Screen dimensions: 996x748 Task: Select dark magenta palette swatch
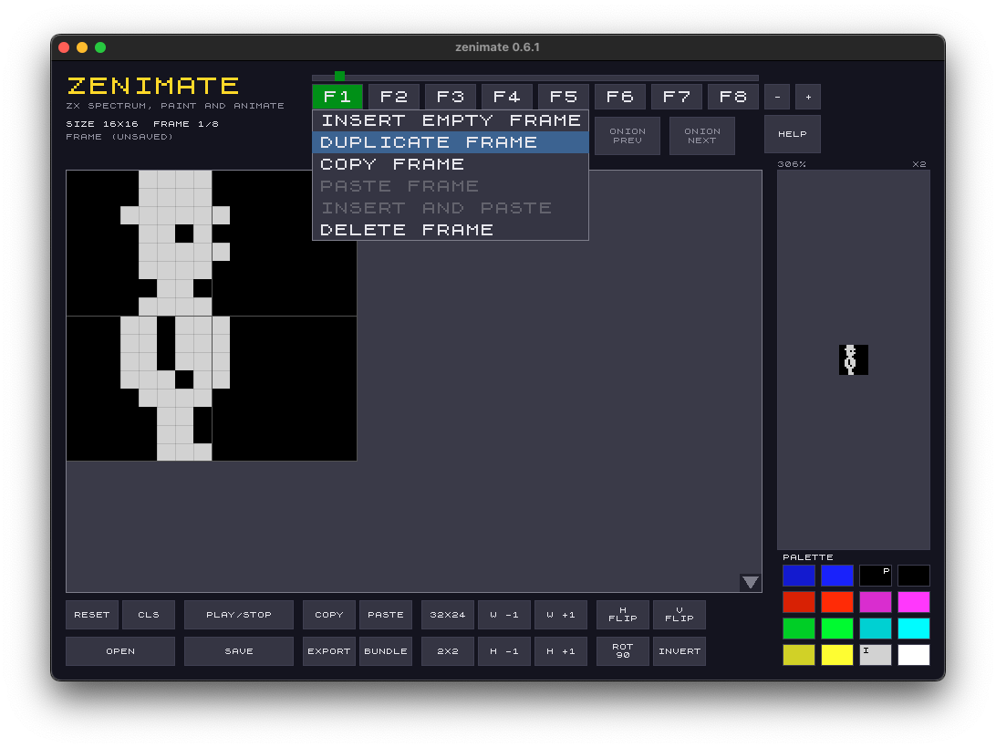pos(876,602)
